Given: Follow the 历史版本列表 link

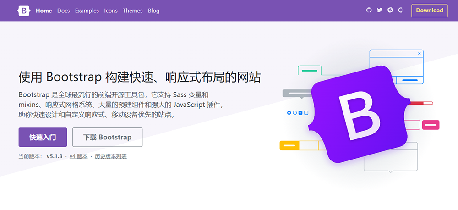Looking at the screenshot, I should pos(111,156).
